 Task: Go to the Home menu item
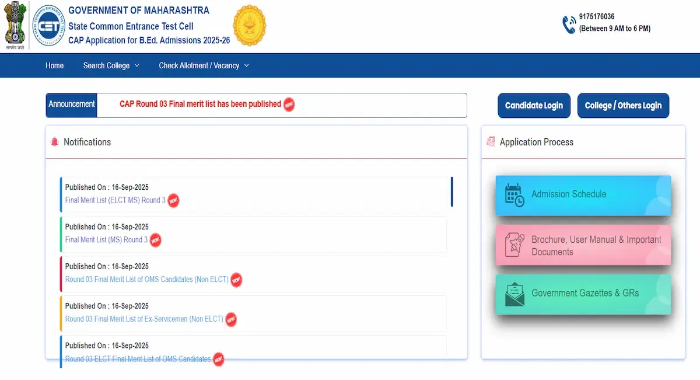pos(55,65)
